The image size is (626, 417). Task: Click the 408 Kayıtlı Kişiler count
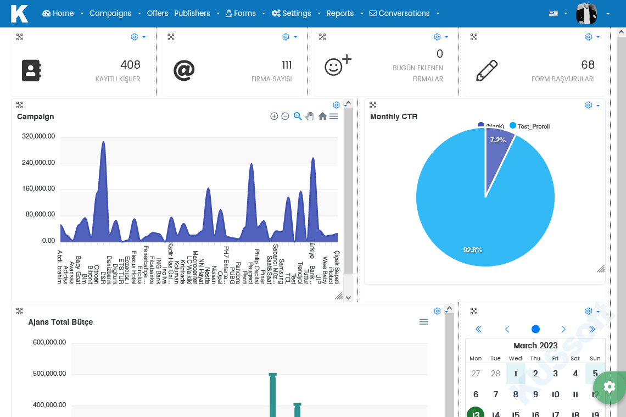(x=130, y=65)
